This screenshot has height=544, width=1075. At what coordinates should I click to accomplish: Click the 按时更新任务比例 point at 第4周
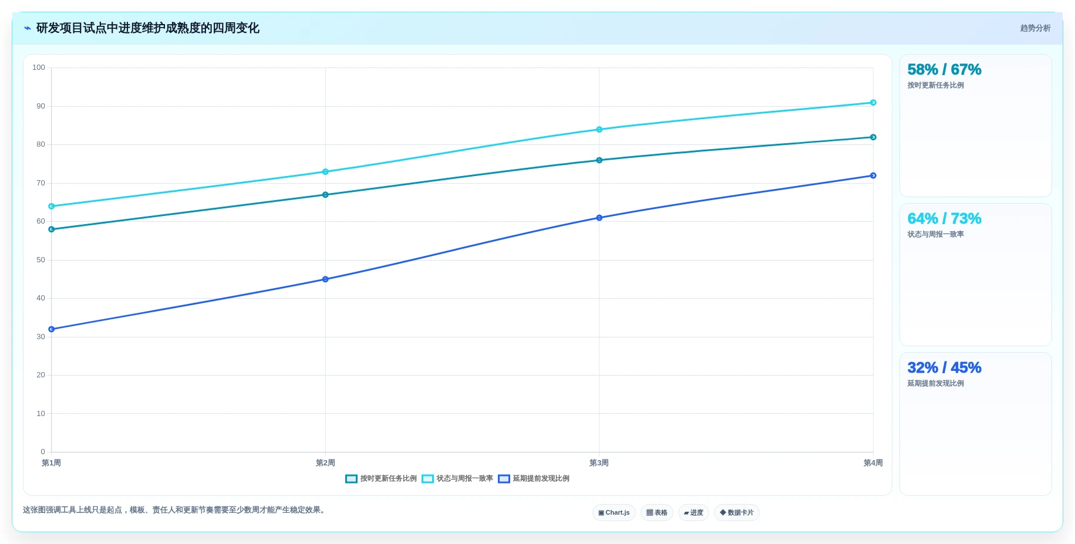click(873, 137)
